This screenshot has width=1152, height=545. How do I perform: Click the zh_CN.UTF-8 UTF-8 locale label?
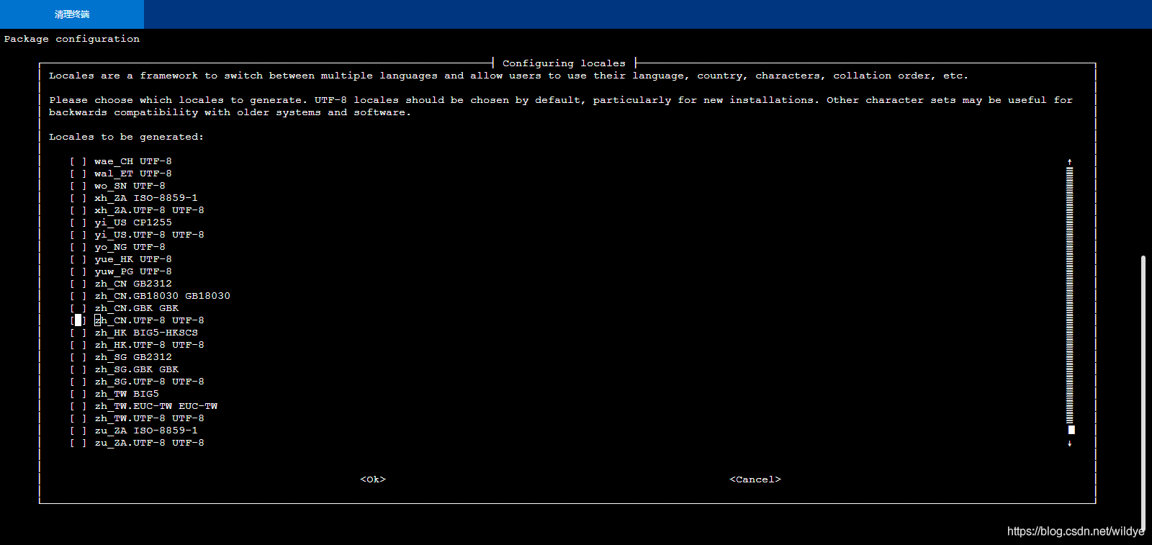pyautogui.click(x=149, y=320)
